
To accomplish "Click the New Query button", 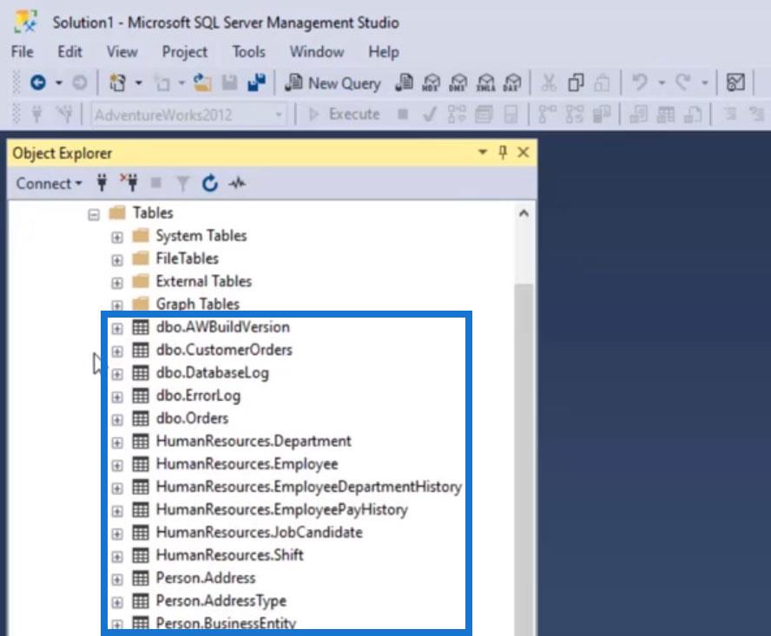I will [333, 83].
